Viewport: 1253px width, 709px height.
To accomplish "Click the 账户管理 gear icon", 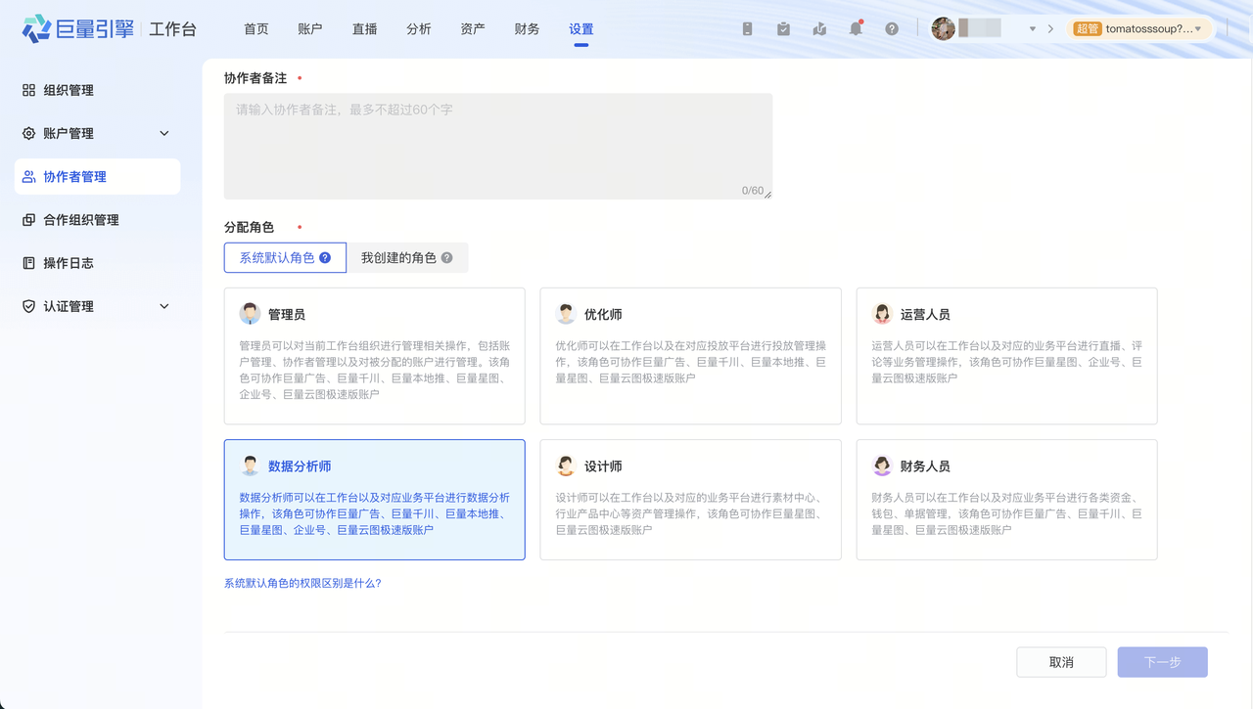I will tap(28, 133).
